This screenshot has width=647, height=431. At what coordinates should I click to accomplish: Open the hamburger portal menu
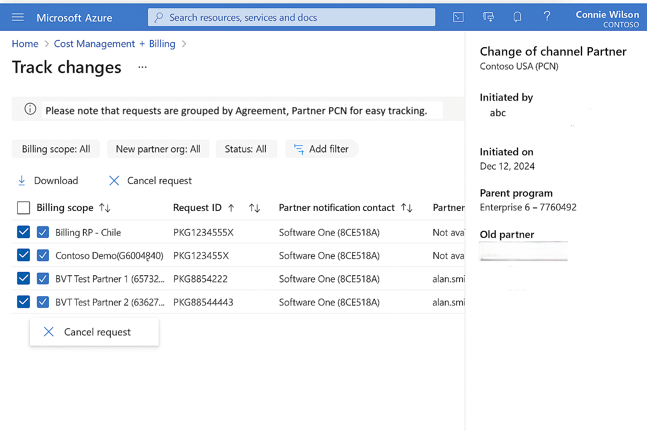tap(18, 17)
